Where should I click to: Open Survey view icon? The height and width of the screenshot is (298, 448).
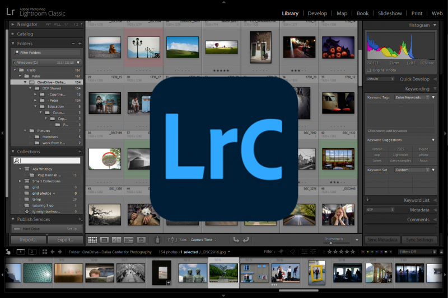[129, 240]
